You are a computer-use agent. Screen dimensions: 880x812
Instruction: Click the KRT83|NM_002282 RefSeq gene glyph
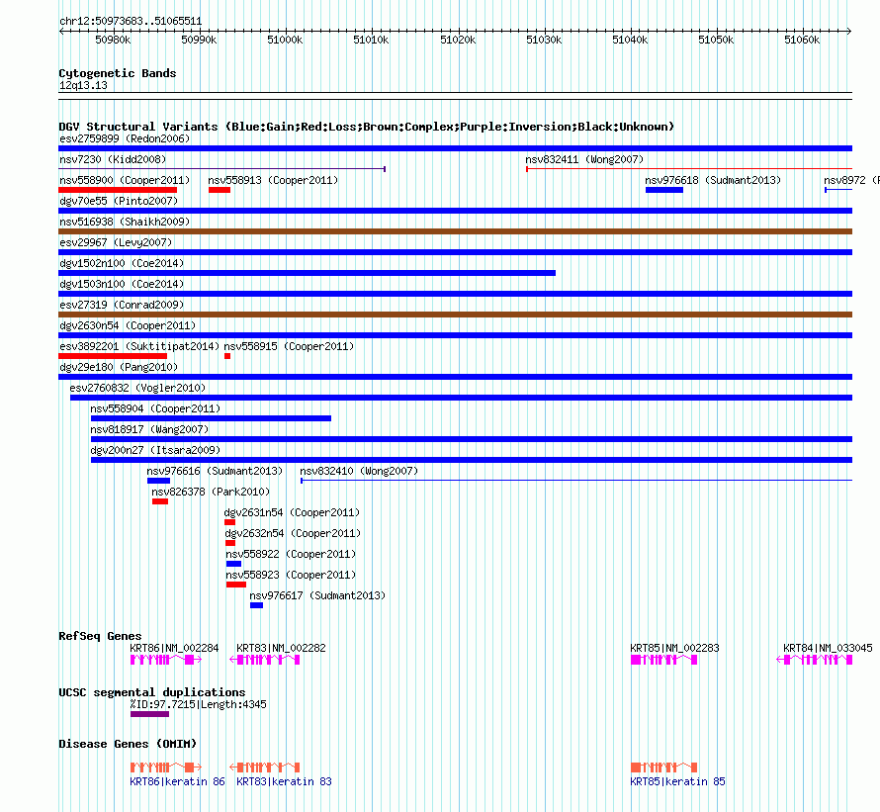[x=265, y=660]
